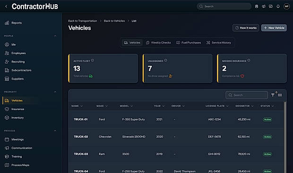Open Employees via its sidebar icon

tap(7, 53)
